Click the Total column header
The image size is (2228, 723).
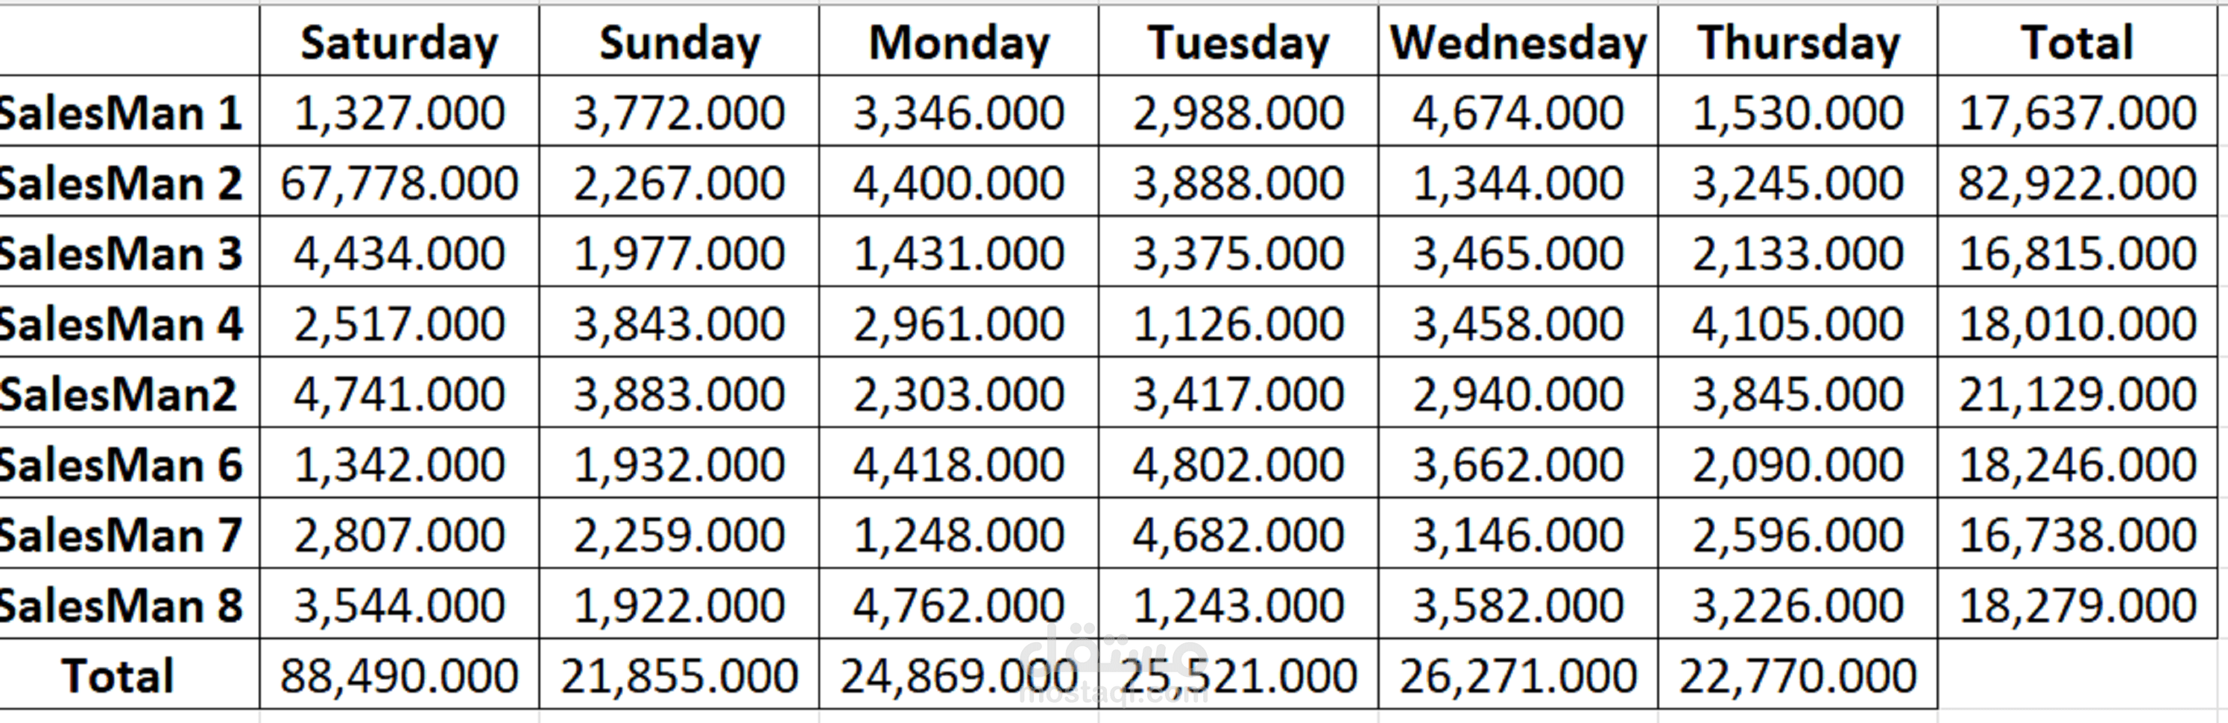pos(2077,42)
